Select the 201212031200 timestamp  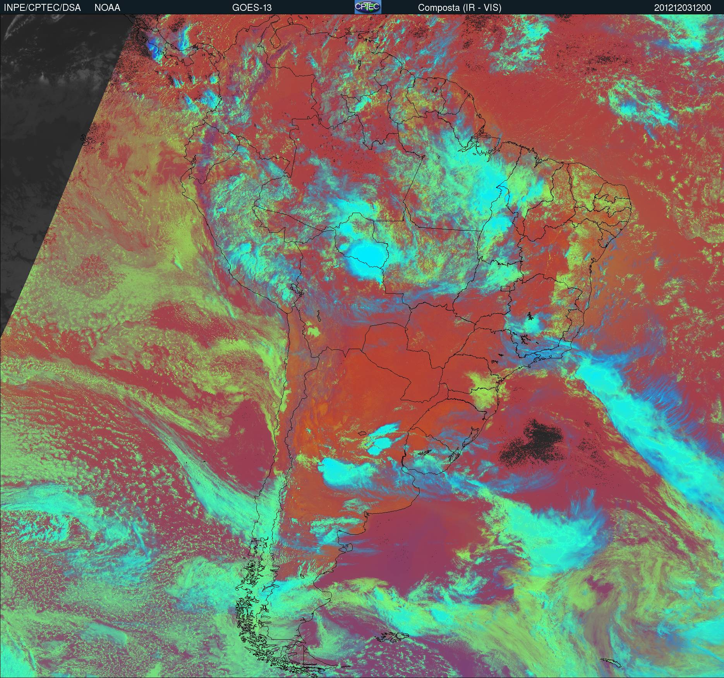click(683, 8)
